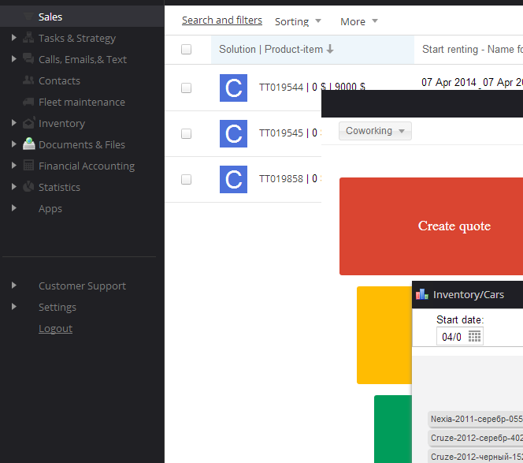Expand the Tasks & Strategy menu
The image size is (523, 463).
pyautogui.click(x=13, y=37)
